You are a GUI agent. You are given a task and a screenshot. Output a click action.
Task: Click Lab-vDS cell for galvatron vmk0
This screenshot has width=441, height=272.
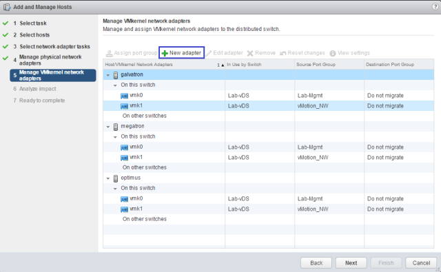(x=238, y=96)
